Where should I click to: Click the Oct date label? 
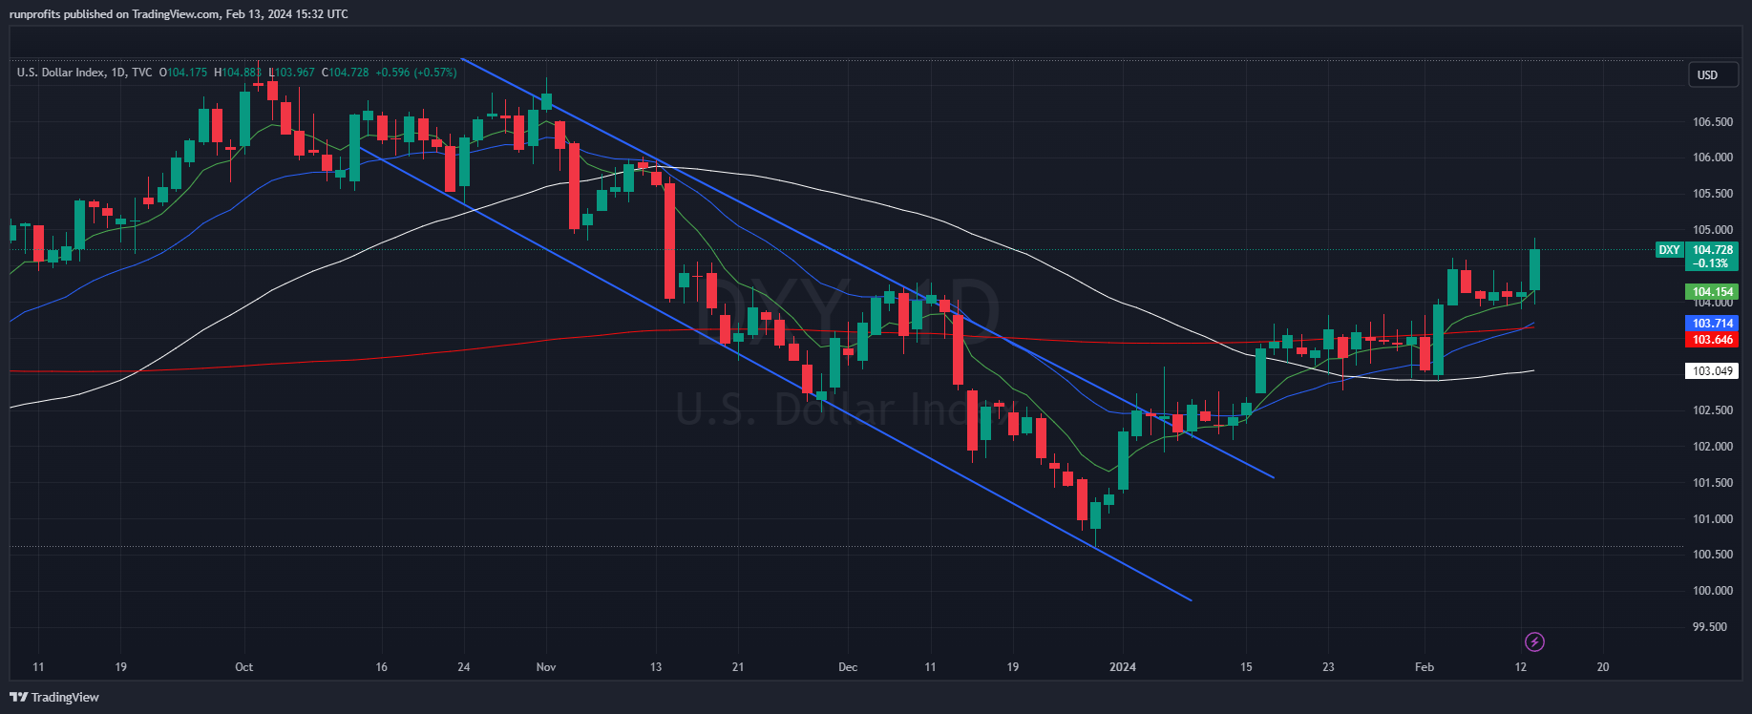click(244, 667)
